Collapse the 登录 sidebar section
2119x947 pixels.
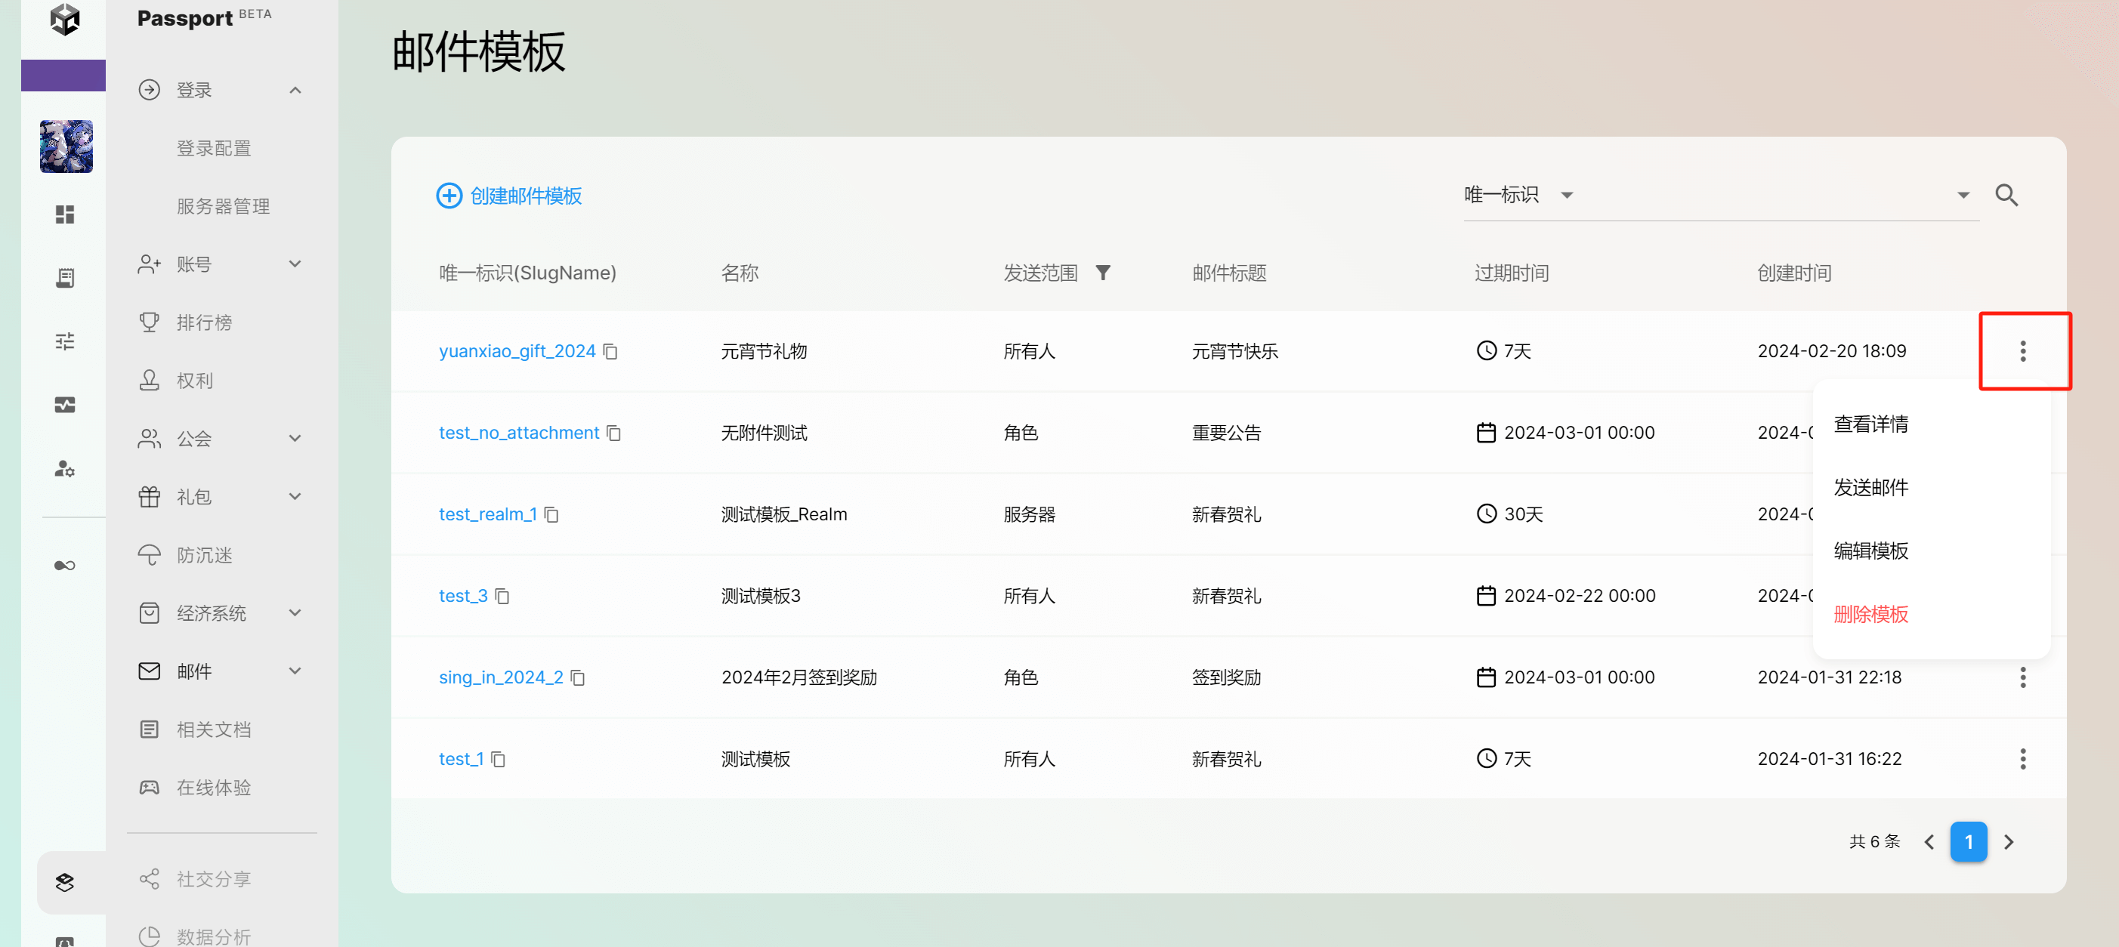tap(295, 91)
